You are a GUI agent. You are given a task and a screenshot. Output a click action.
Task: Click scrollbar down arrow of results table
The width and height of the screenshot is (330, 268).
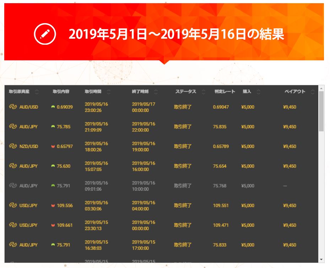coord(321,259)
